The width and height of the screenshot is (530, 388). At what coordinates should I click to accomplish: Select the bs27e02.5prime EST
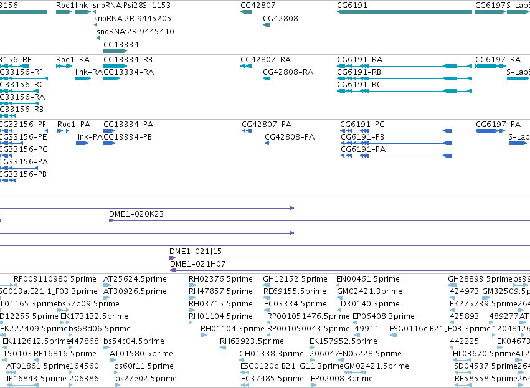[117, 385]
